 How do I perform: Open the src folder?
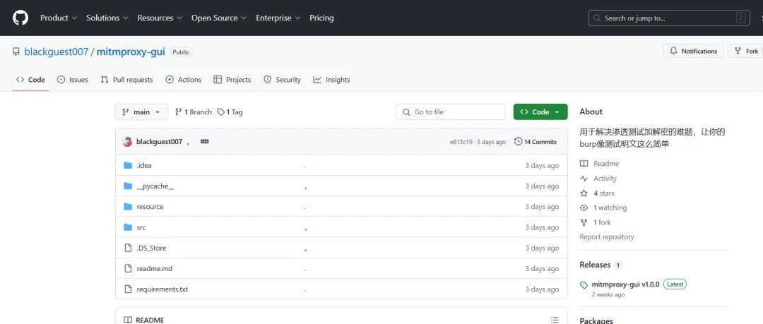click(x=141, y=227)
